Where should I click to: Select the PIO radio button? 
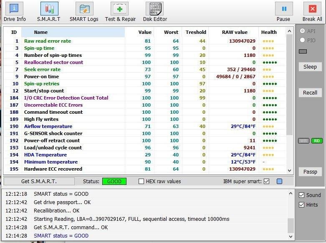303,40
